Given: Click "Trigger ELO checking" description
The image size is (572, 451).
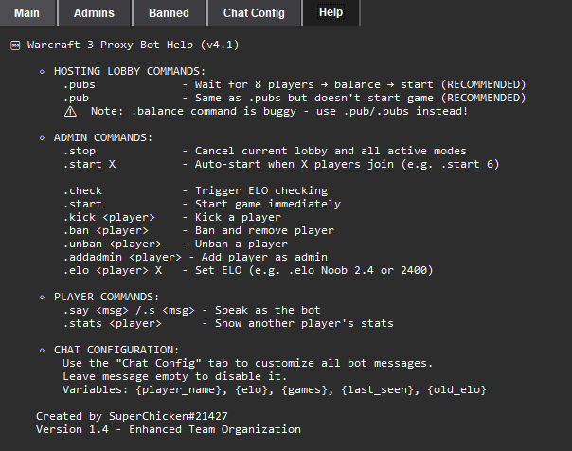Looking at the screenshot, I should click(261, 190).
